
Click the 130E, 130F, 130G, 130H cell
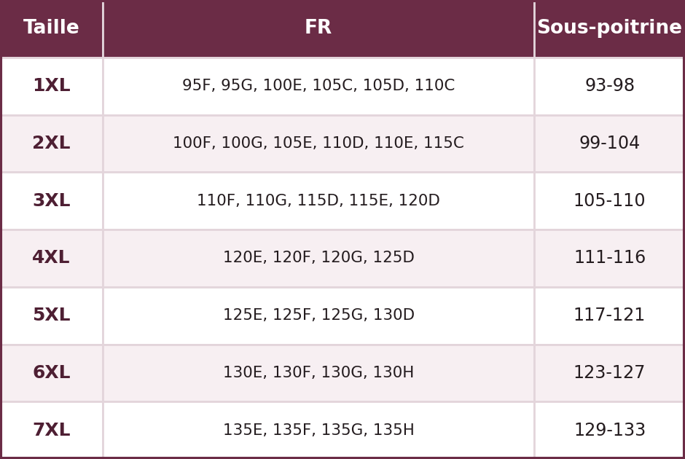(318, 372)
